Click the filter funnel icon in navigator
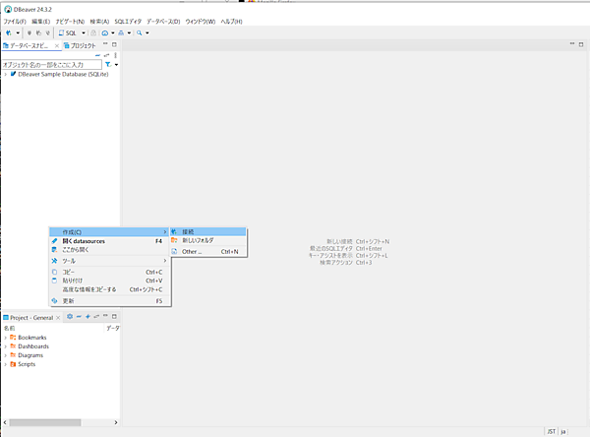 [x=107, y=64]
